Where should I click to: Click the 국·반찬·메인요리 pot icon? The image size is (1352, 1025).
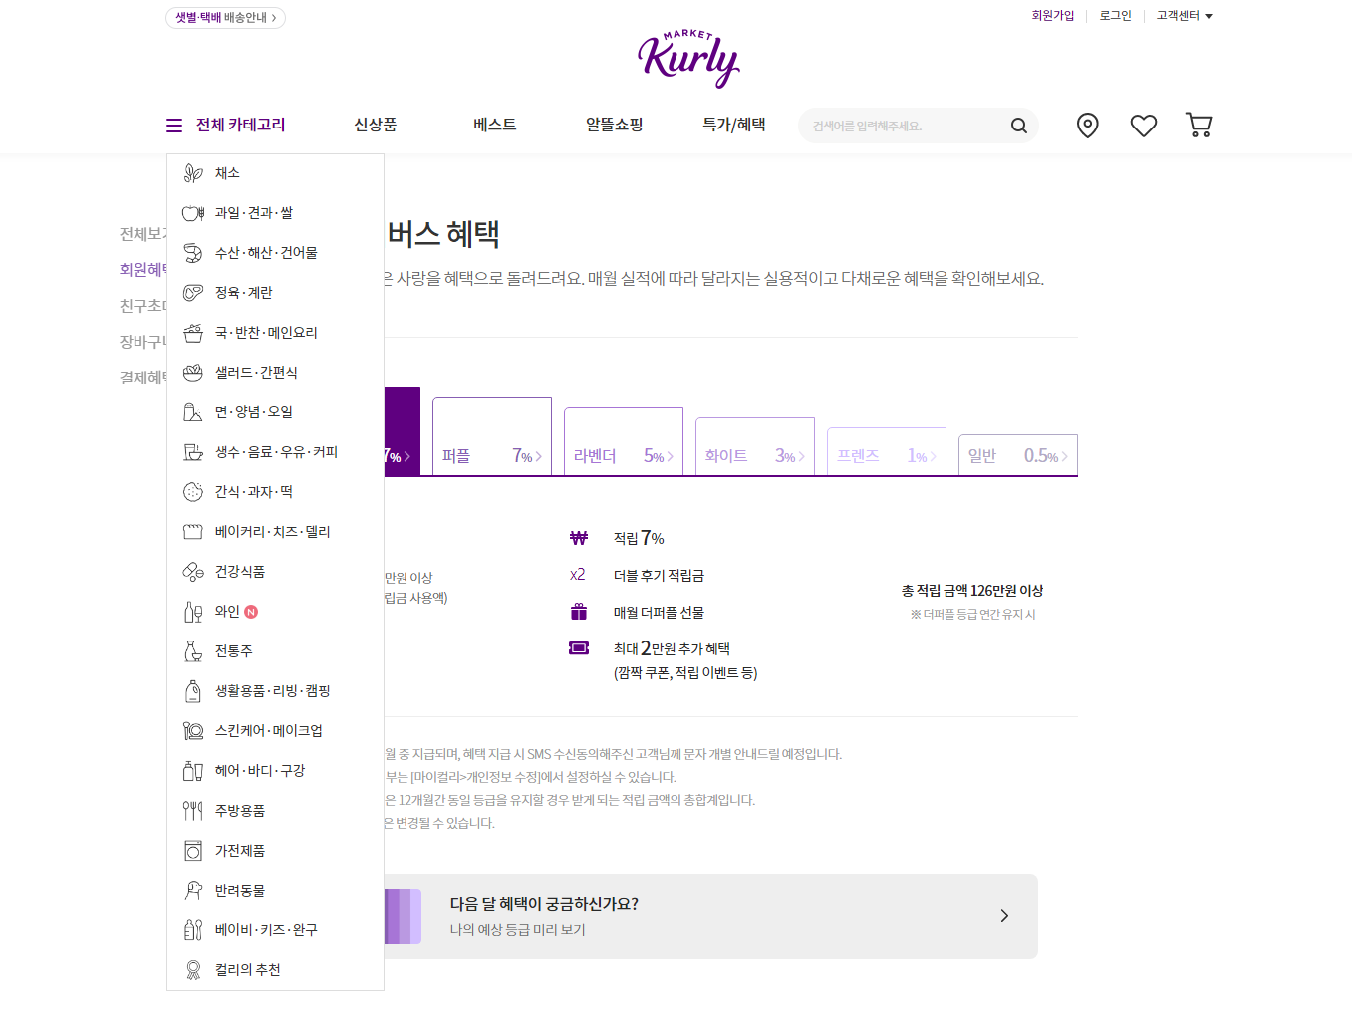coord(193,333)
